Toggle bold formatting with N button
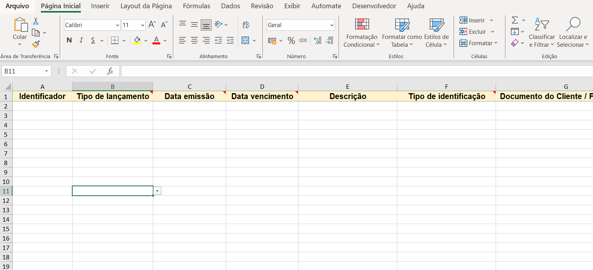Image resolution: width=593 pixels, height=270 pixels. click(69, 40)
